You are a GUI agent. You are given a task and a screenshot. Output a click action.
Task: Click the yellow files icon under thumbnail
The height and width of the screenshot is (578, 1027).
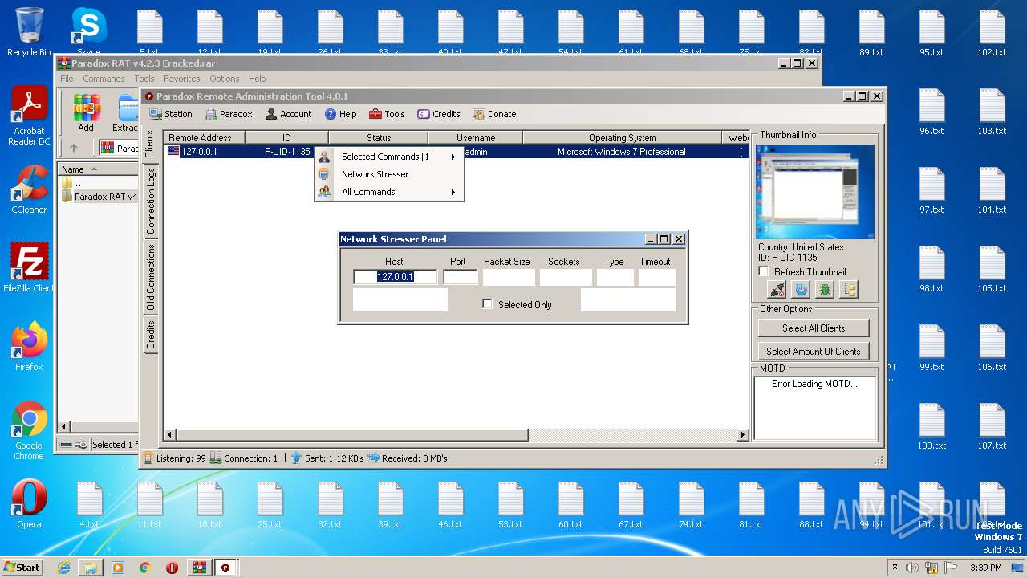(x=849, y=290)
